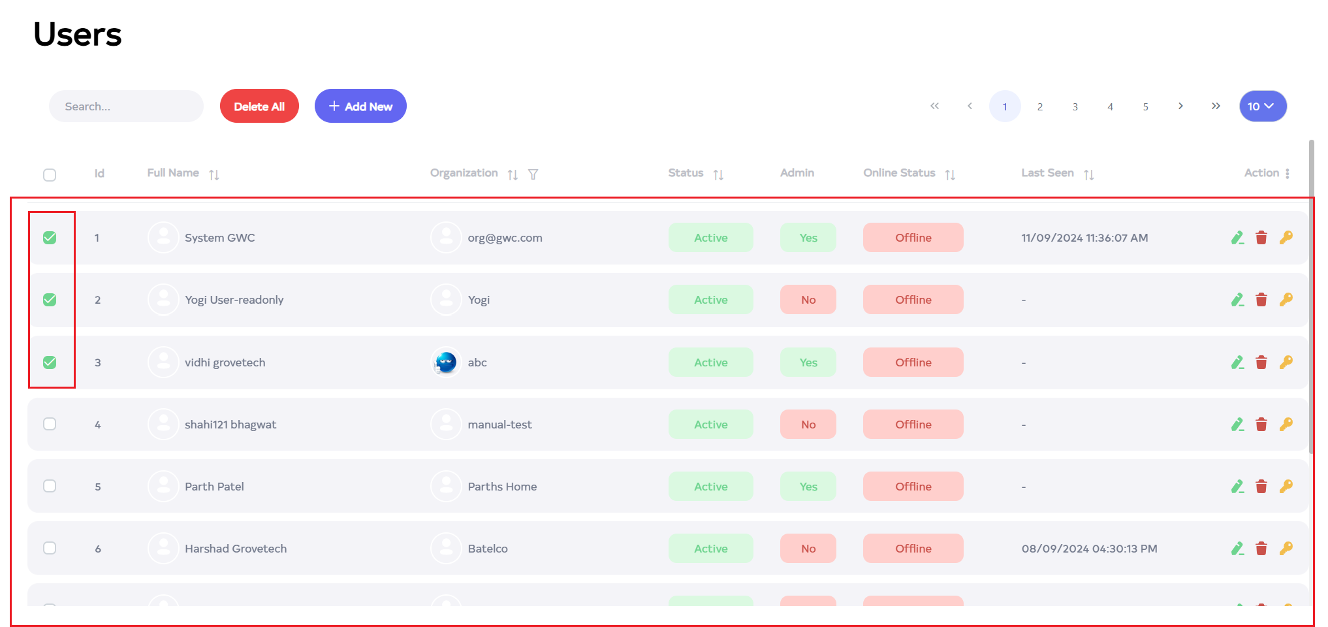Screen dimensions: 1328x627
Task: Toggle the select-all header checkbox
Action: pos(50,175)
